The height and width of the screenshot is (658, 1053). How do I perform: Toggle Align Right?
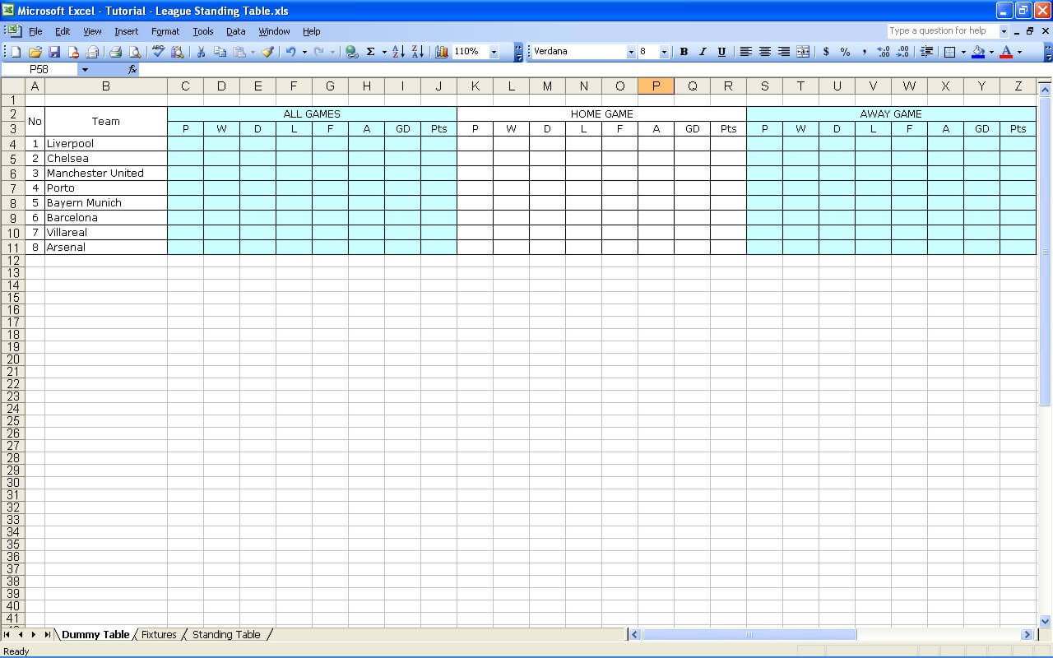(x=783, y=52)
